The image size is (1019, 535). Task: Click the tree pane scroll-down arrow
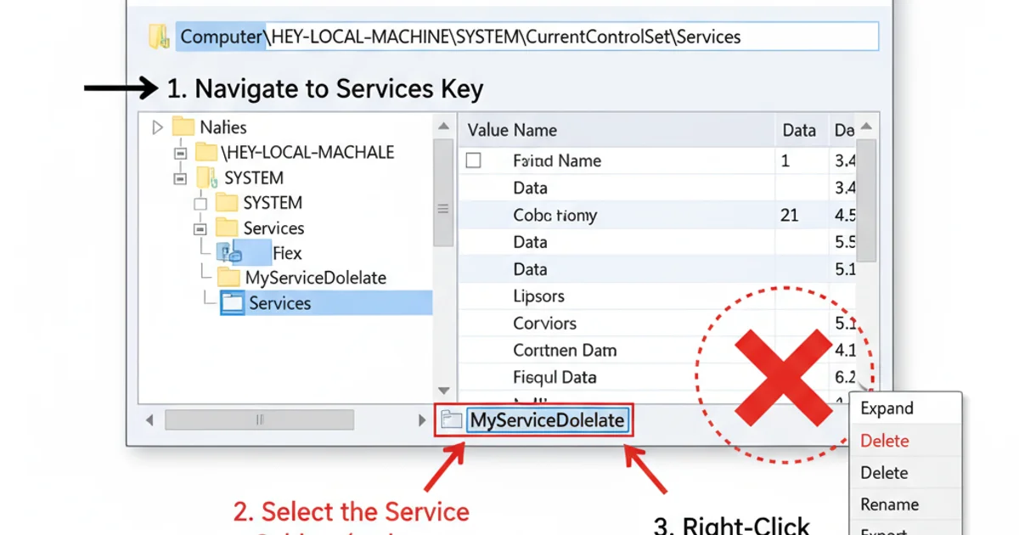pos(443,390)
